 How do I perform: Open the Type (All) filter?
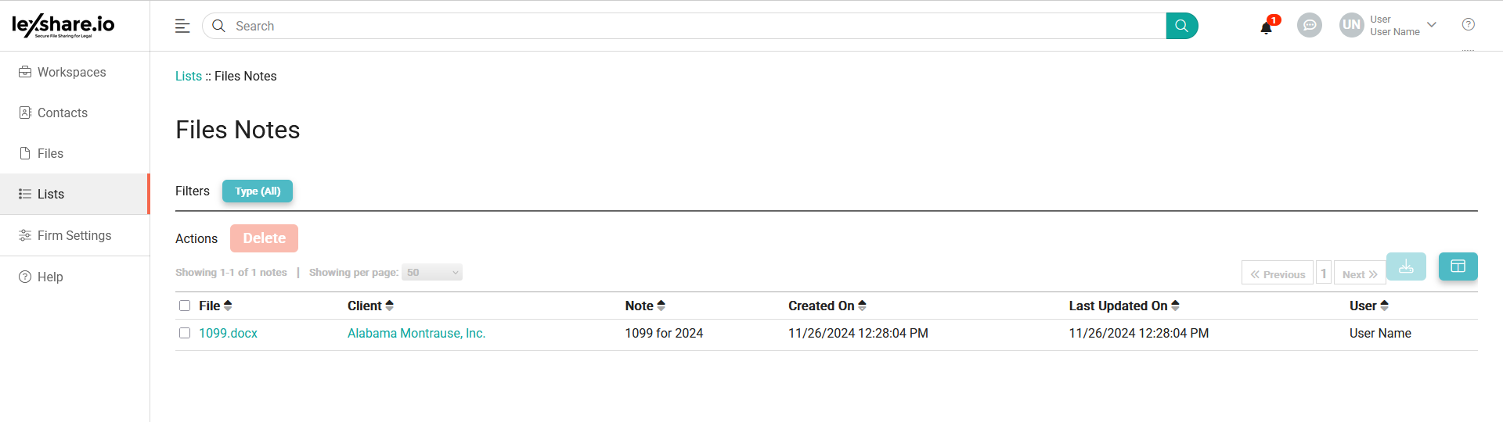(258, 191)
